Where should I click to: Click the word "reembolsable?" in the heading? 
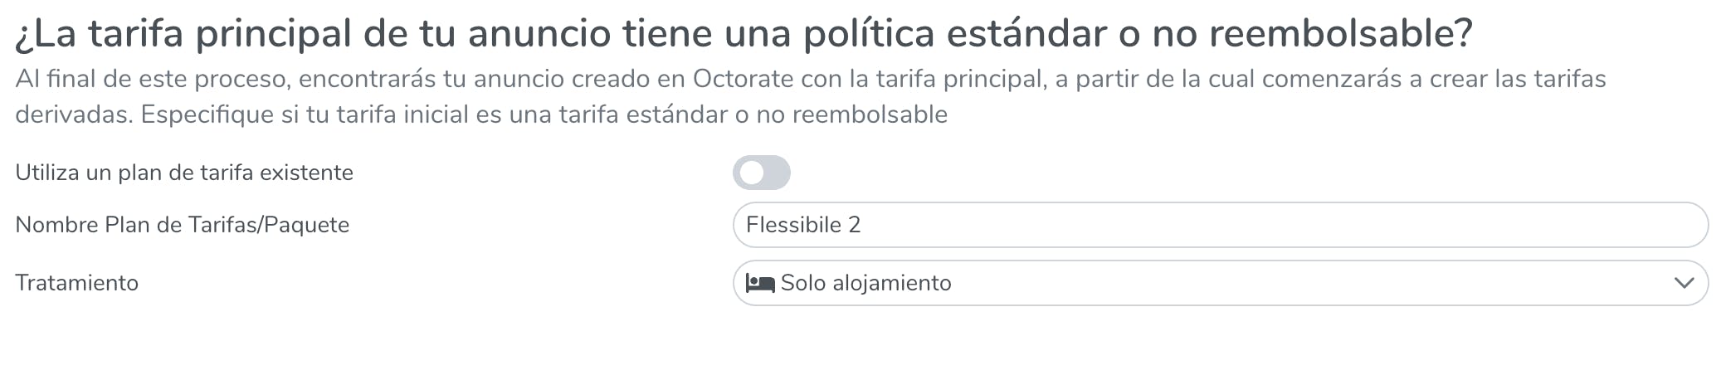[1340, 34]
